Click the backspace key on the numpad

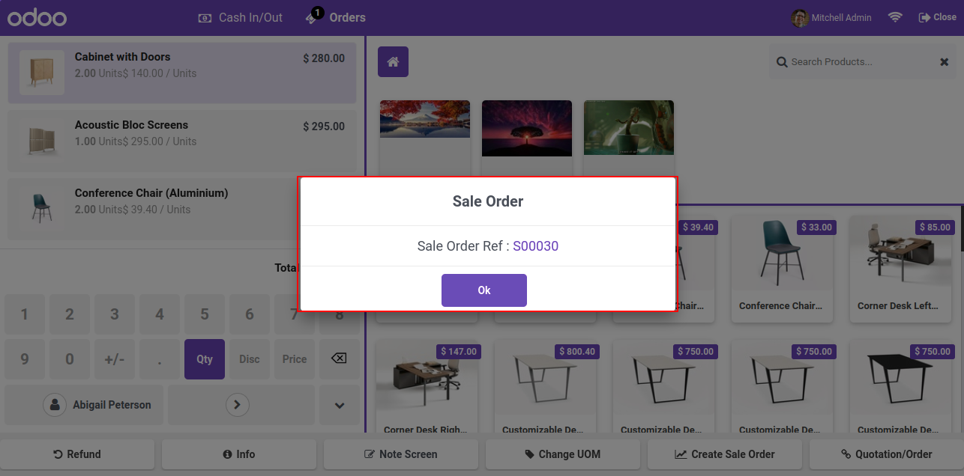coord(339,358)
